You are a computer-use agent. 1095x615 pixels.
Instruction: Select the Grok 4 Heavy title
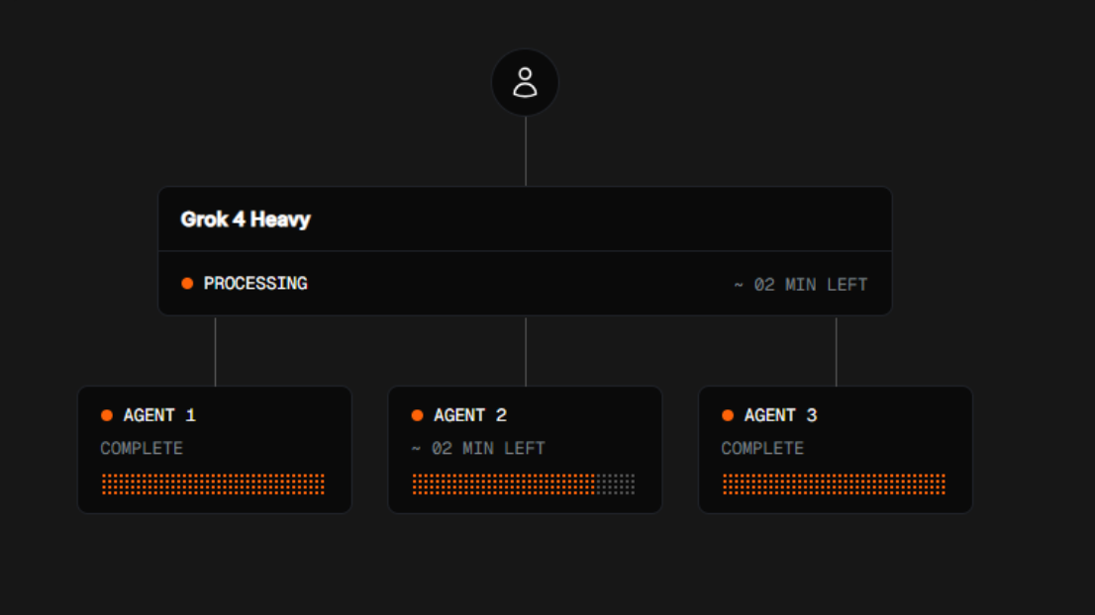[246, 220]
